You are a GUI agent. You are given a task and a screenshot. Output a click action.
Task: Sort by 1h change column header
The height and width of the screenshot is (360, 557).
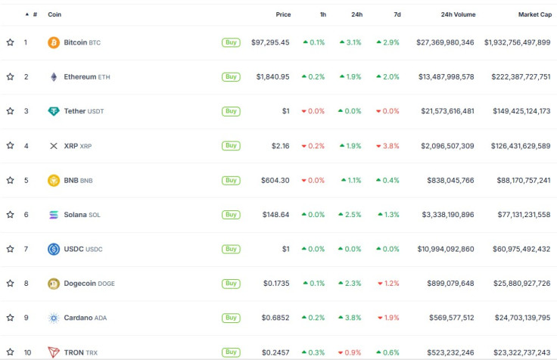323,14
